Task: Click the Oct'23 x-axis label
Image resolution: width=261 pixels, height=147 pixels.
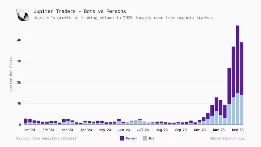Action: pyautogui.click(x=200, y=130)
